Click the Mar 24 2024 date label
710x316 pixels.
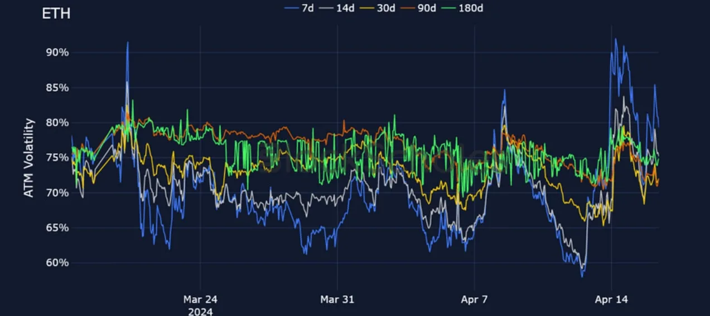click(x=200, y=305)
